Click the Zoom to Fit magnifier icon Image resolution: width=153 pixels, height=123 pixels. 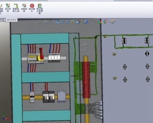pyautogui.click(x=46, y=22)
